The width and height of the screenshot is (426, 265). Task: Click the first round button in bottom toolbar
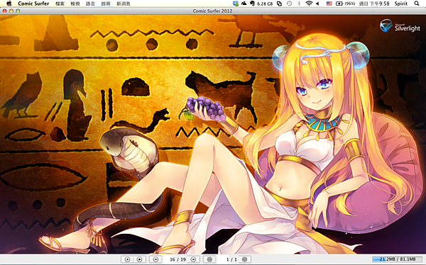pos(127,259)
